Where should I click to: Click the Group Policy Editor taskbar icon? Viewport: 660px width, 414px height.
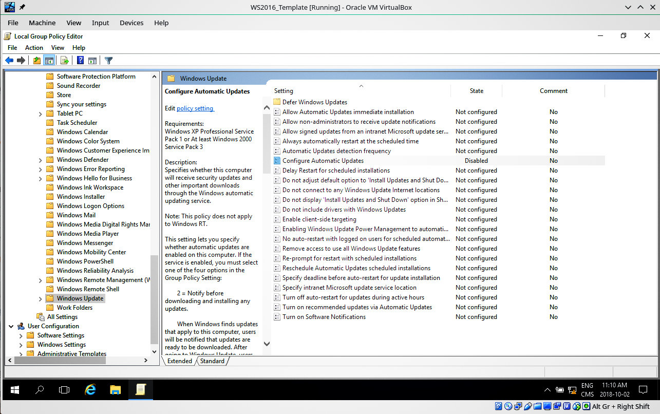140,390
